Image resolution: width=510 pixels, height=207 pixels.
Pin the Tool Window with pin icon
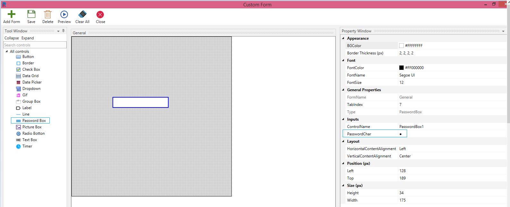click(x=63, y=31)
